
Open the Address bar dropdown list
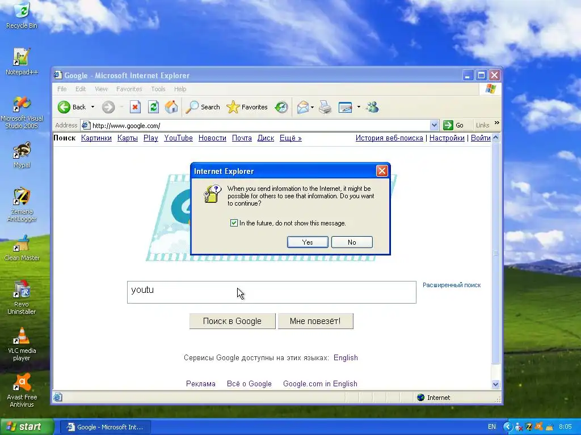click(434, 125)
